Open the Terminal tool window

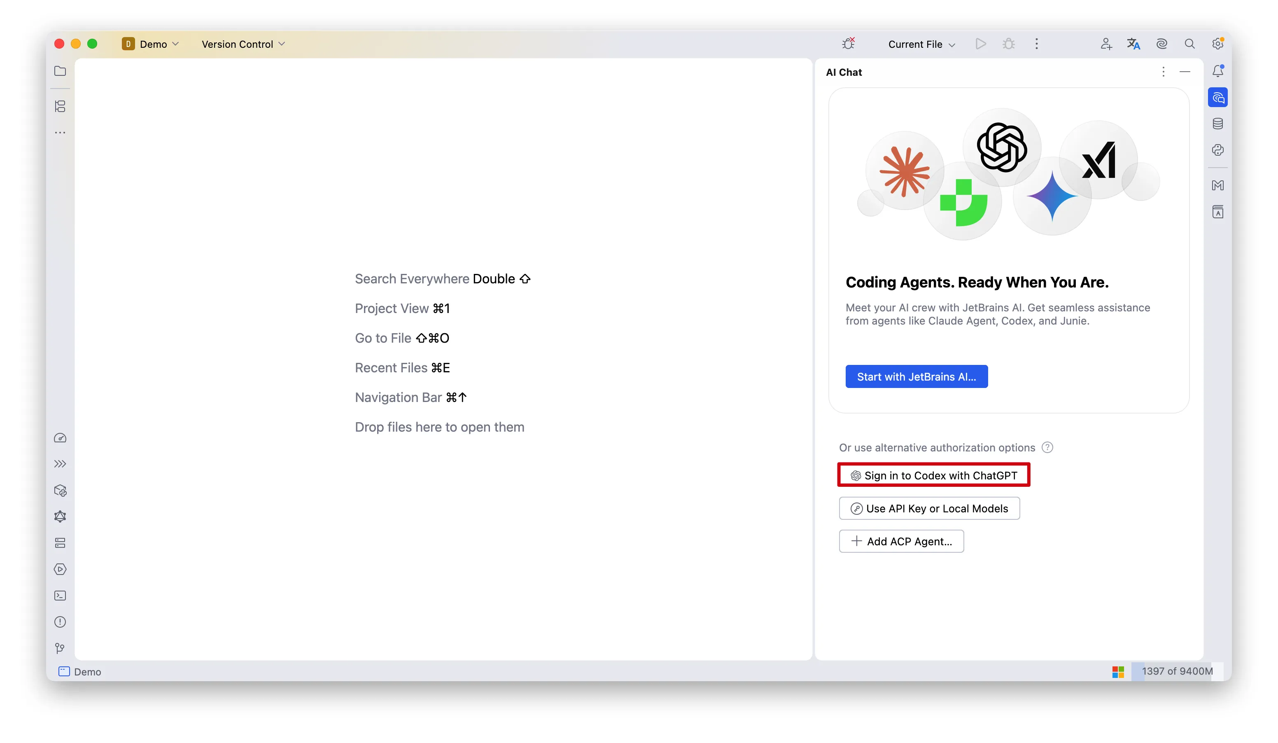(60, 596)
